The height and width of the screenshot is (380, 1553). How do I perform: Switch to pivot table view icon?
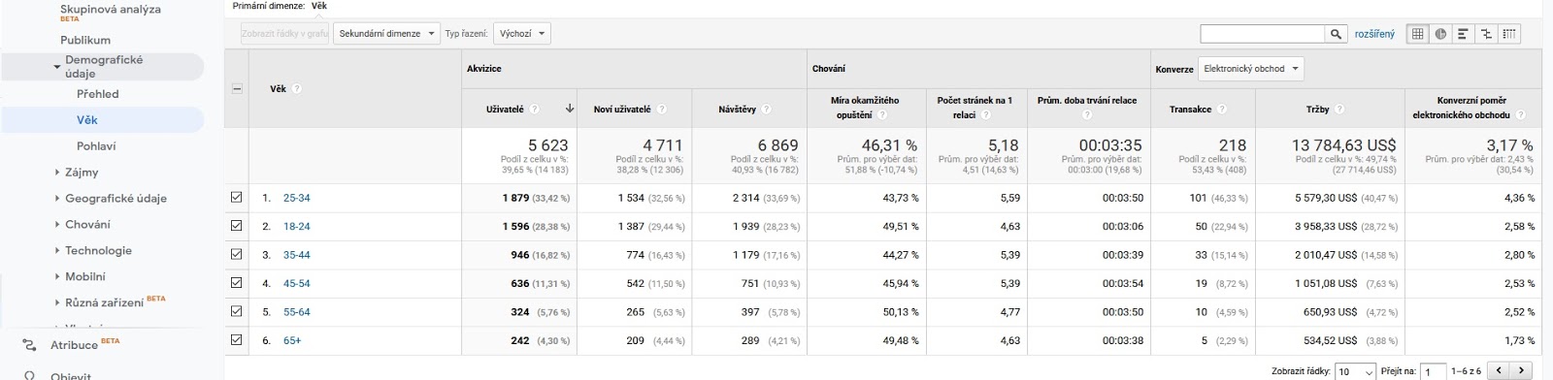[x=1509, y=34]
